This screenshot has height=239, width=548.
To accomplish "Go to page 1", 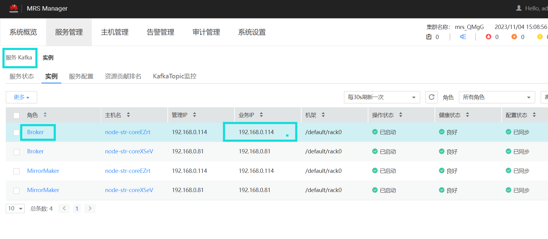I will point(77,209).
